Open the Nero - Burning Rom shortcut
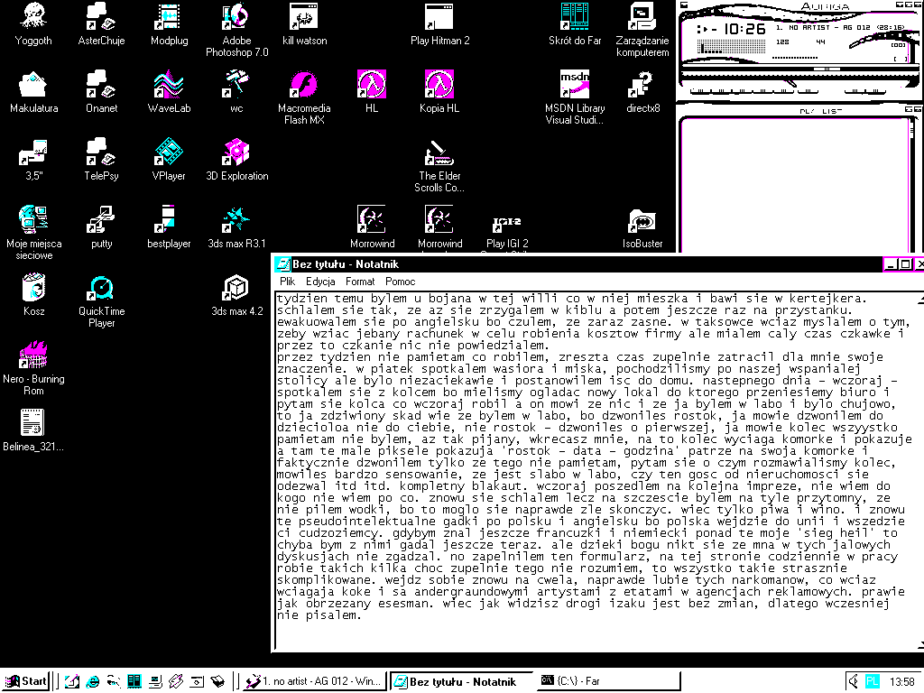Image resolution: width=924 pixels, height=693 pixels. click(33, 356)
